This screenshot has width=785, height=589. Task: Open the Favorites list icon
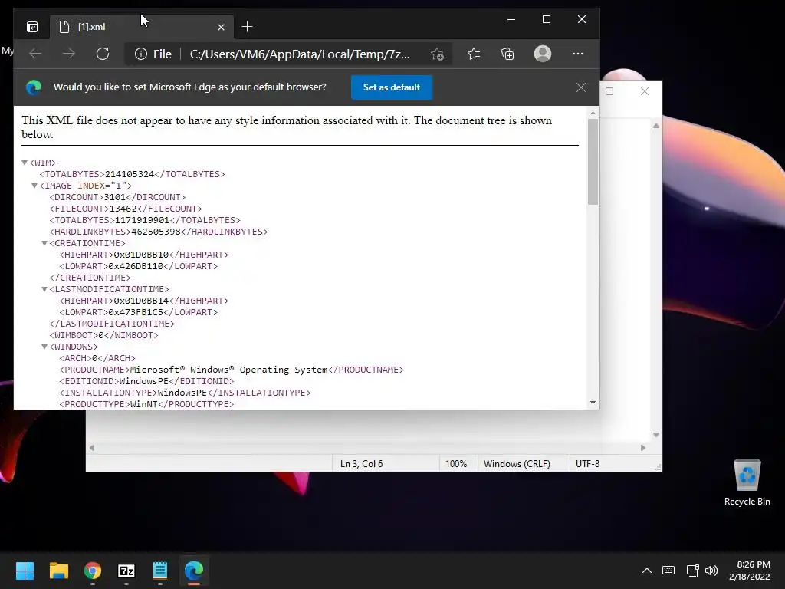pos(474,54)
